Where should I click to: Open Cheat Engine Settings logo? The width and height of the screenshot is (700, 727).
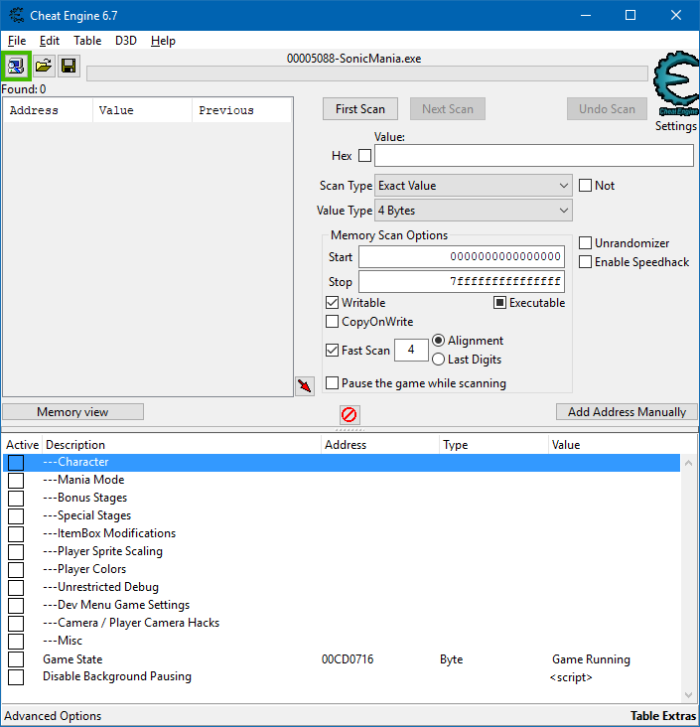[x=675, y=86]
